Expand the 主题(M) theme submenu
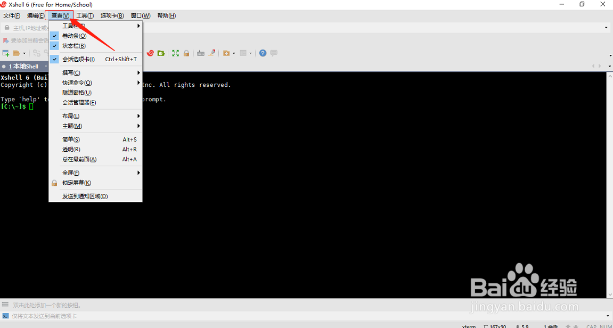The image size is (613, 328). 95,126
